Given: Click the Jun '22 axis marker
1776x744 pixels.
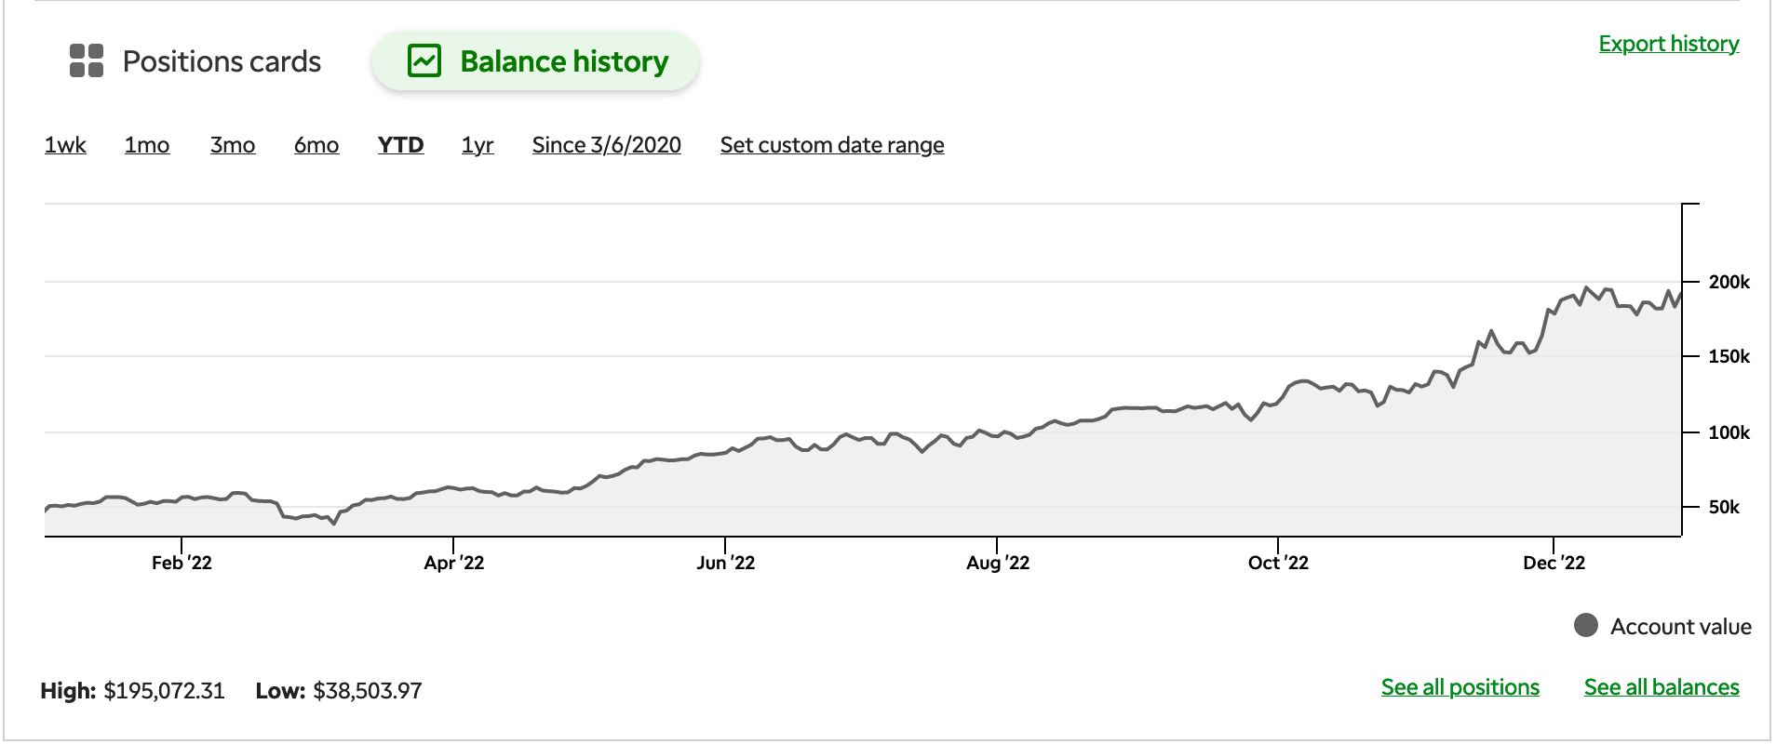Looking at the screenshot, I should point(725,563).
